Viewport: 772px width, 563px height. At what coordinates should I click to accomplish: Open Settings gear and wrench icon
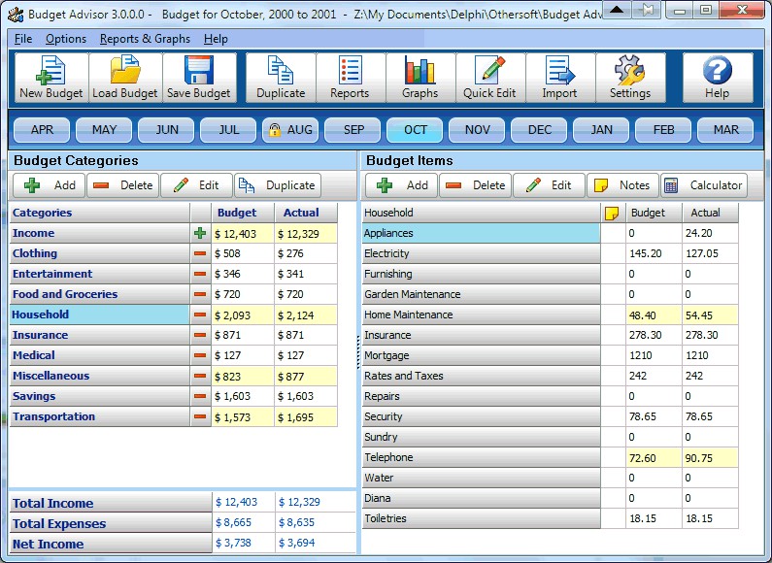tap(629, 70)
